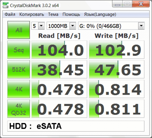The width and height of the screenshot is (152, 138).
Task: Select the Seq write result 102.9
Action: pyautogui.click(x=117, y=50)
